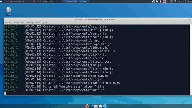Switch to Speed Dial - Opera taskbar window
The image size is (192, 108).
click(x=14, y=1)
